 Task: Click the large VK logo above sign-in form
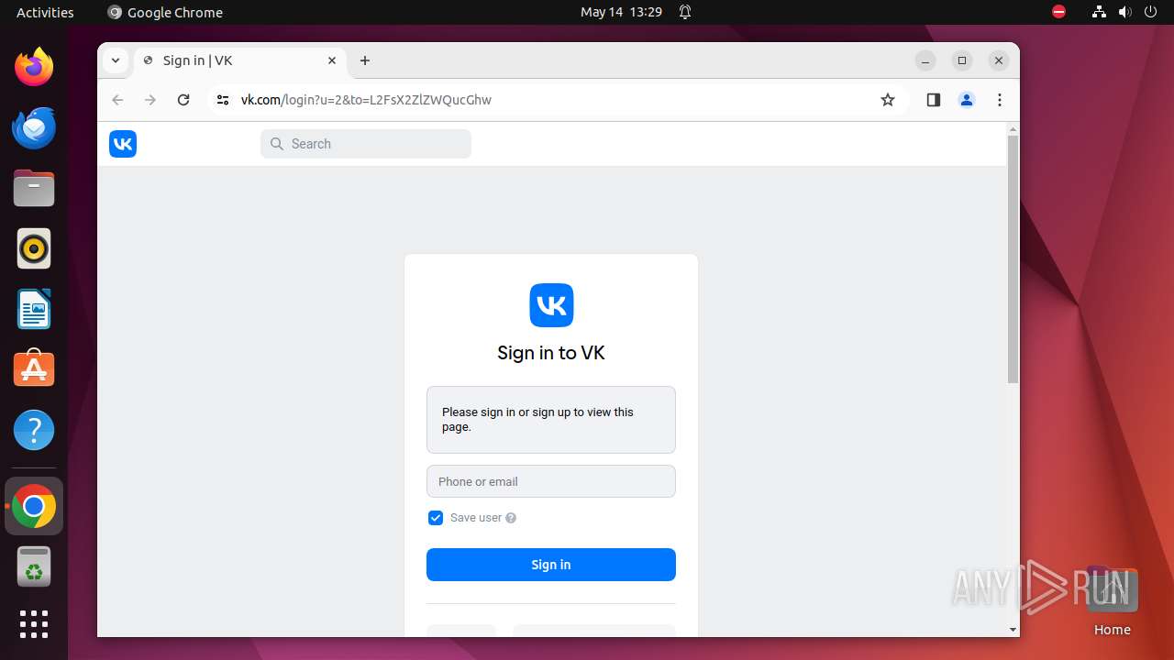pos(551,305)
